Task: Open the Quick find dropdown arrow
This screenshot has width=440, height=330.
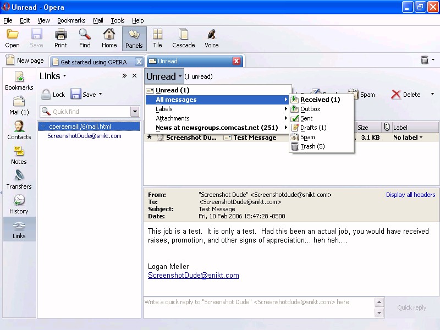Action: pyautogui.click(x=135, y=112)
